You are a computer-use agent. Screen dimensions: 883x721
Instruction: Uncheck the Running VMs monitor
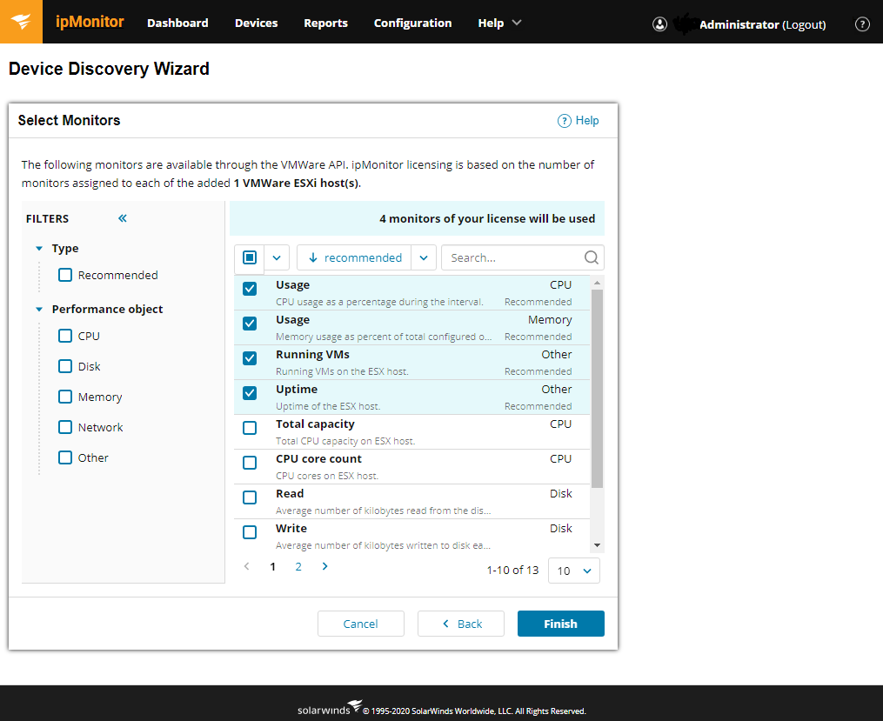(250, 358)
